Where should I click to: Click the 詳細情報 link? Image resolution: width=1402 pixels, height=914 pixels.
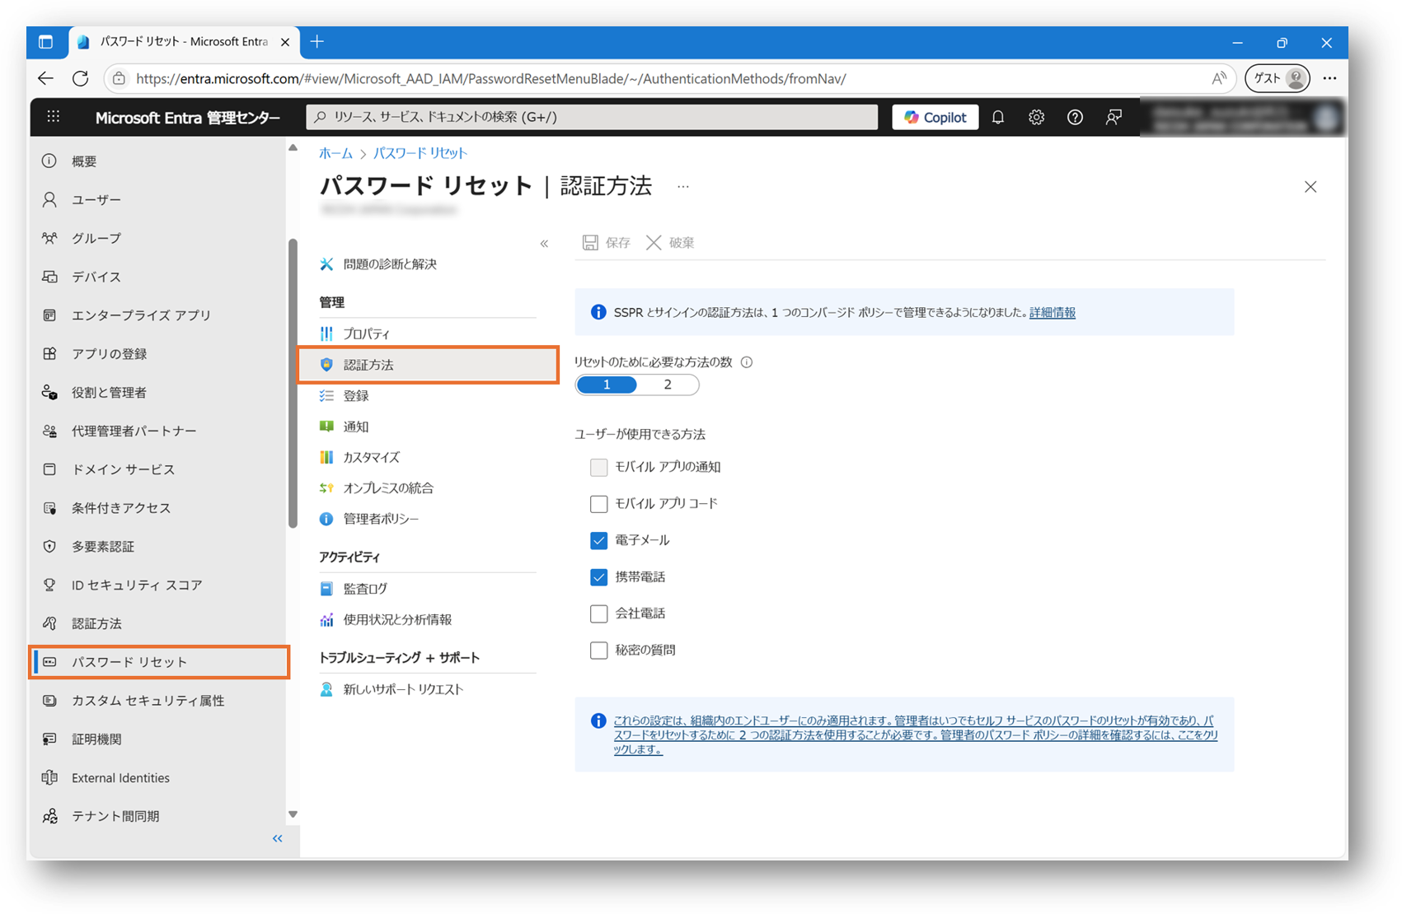click(x=1053, y=313)
